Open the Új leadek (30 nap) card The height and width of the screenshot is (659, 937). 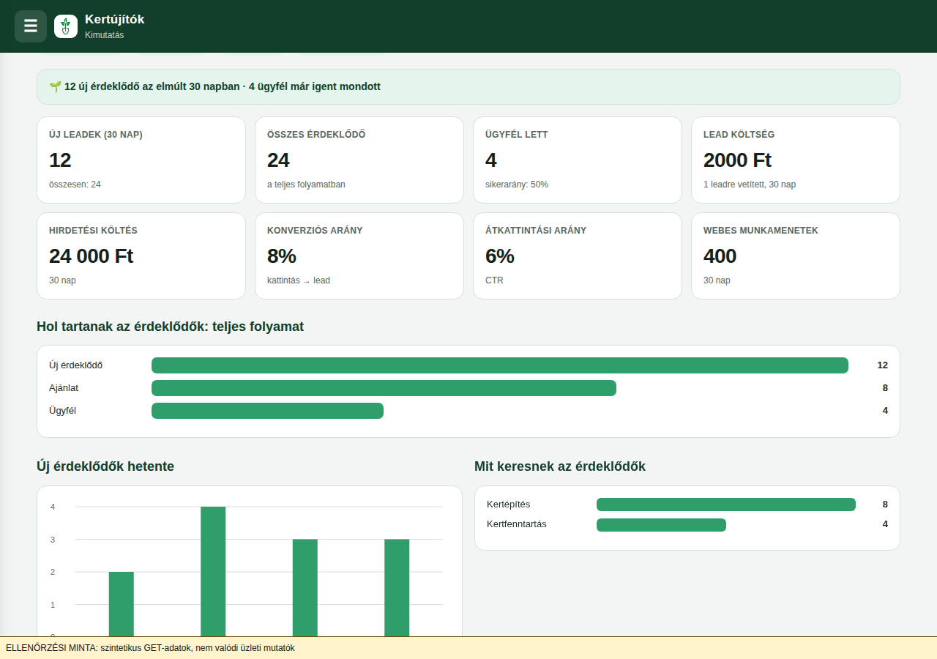pyautogui.click(x=141, y=160)
